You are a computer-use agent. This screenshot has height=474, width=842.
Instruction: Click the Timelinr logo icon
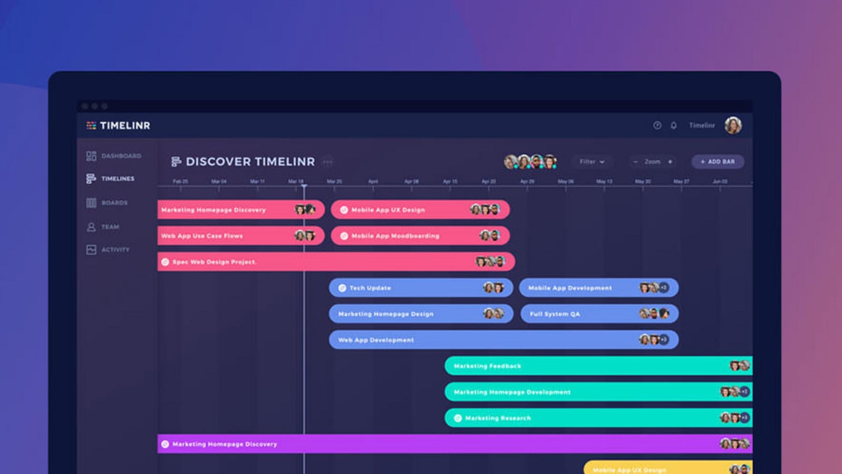pos(91,125)
